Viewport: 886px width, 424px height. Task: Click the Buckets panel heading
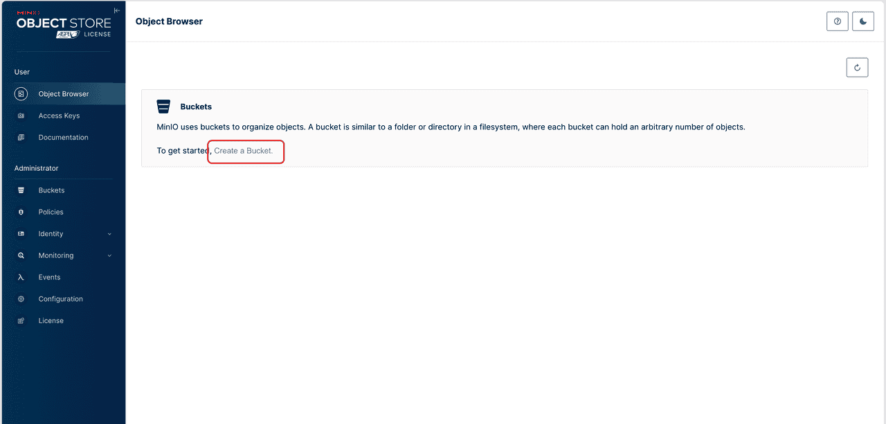[x=196, y=107]
